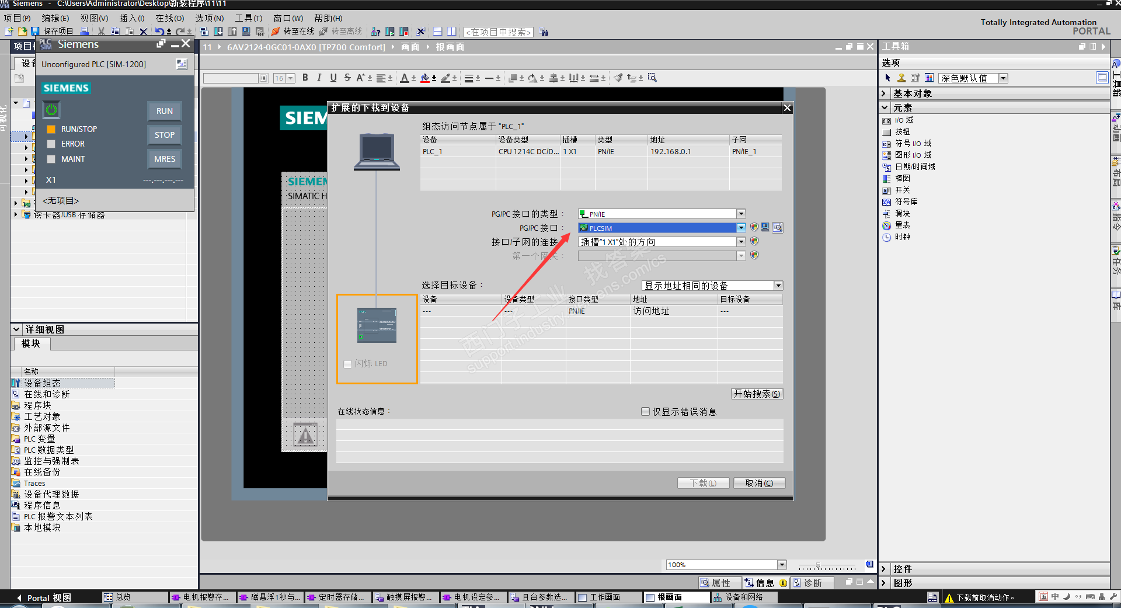Viewport: 1121px width, 608px height.
Task: Open 深色默认值 style dropdown in toolbox
Action: (x=1003, y=78)
